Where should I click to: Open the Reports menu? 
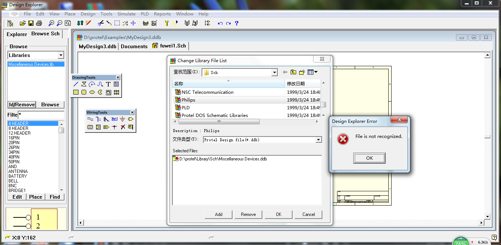pyautogui.click(x=162, y=14)
